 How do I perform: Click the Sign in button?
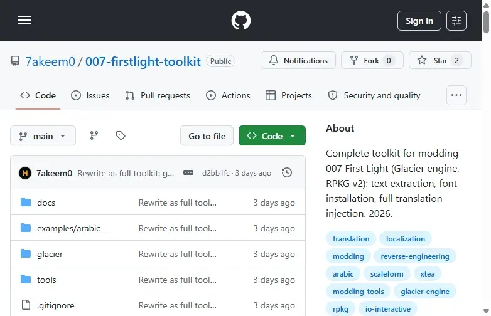click(419, 21)
